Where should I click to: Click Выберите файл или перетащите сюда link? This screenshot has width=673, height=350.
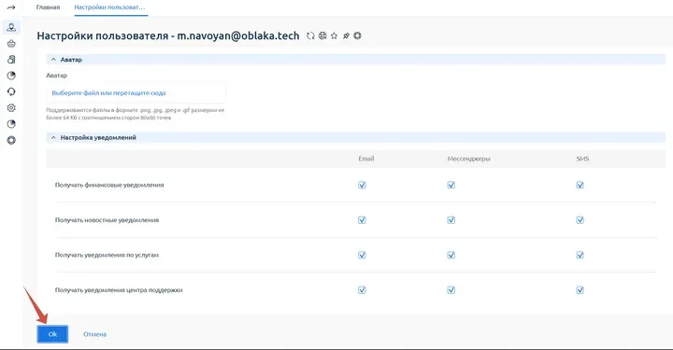pos(108,93)
